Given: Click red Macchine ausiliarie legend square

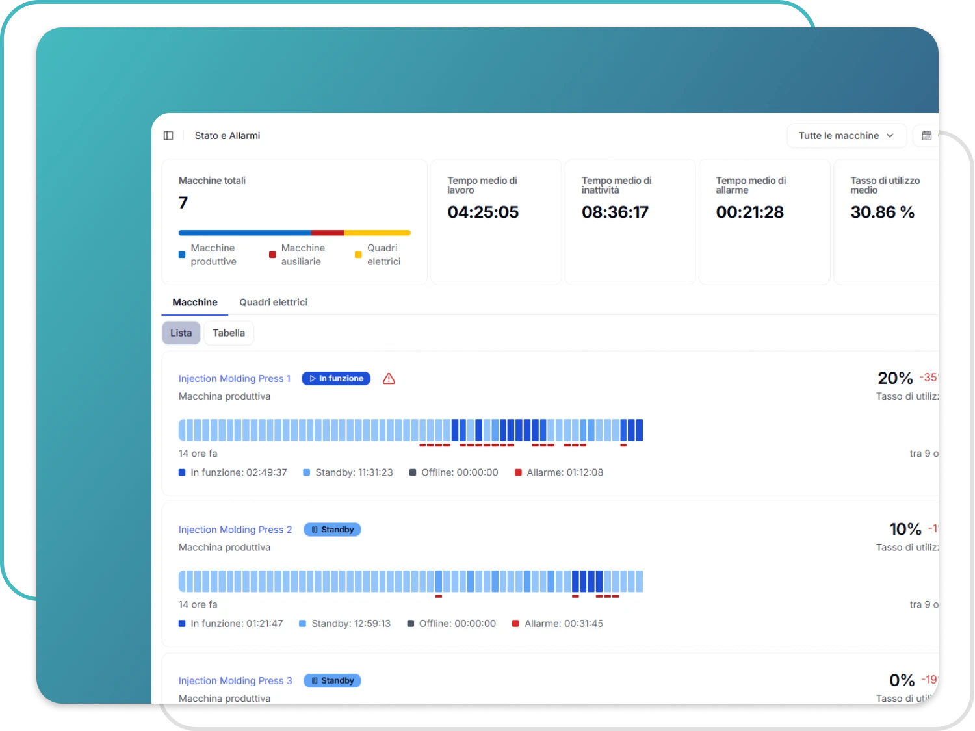Looking at the screenshot, I should [x=272, y=255].
